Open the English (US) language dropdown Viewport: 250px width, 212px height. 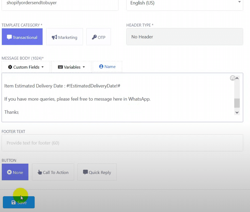click(185, 3)
